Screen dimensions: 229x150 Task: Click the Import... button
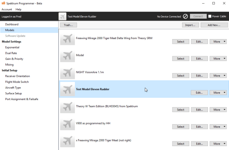[190, 25]
